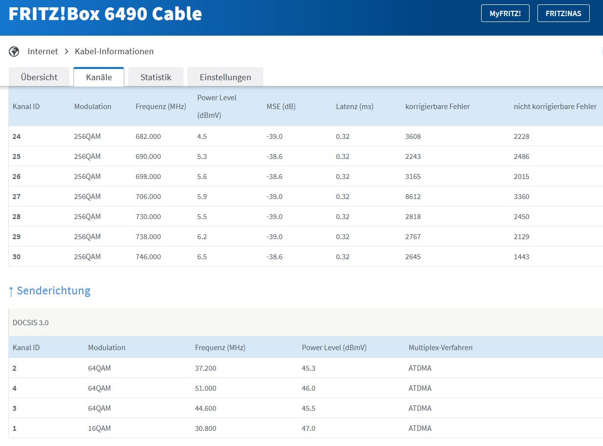This screenshot has height=446, width=603.
Task: Select channel 26 row ID cell
Action: click(x=17, y=177)
